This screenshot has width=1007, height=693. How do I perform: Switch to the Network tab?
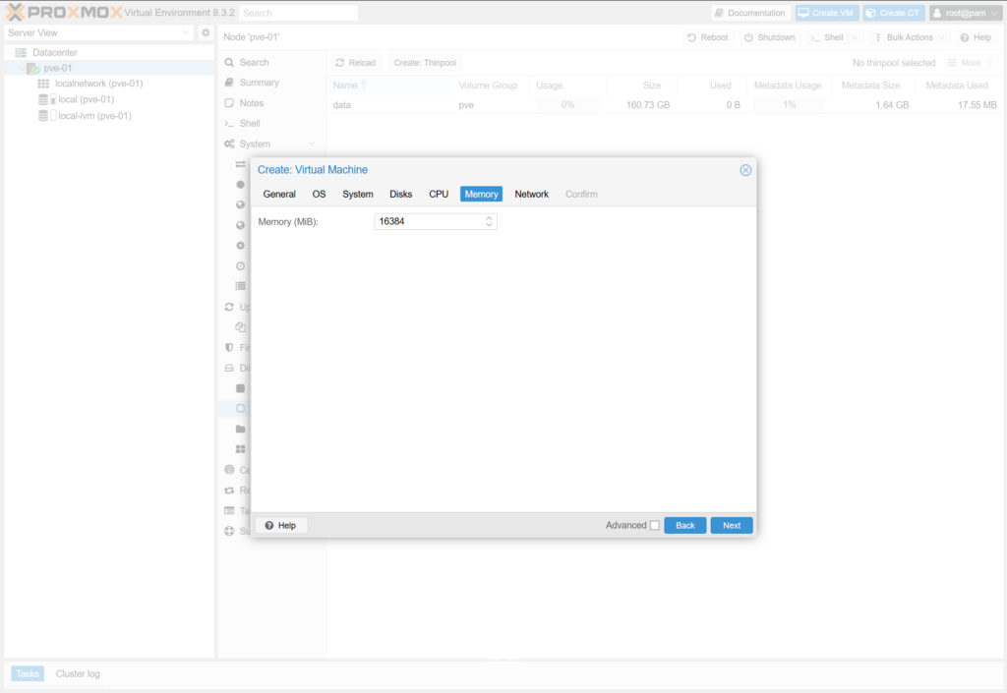click(531, 194)
